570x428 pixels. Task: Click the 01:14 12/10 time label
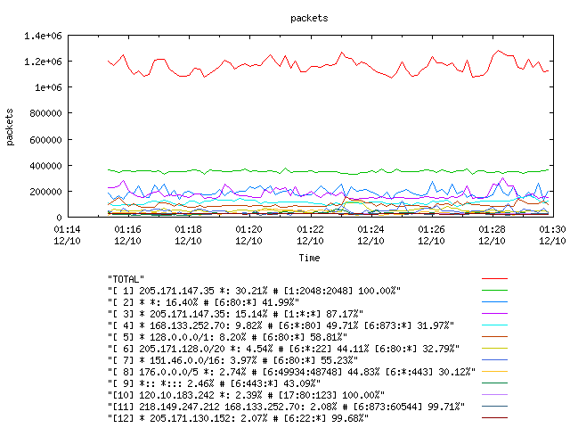68,235
